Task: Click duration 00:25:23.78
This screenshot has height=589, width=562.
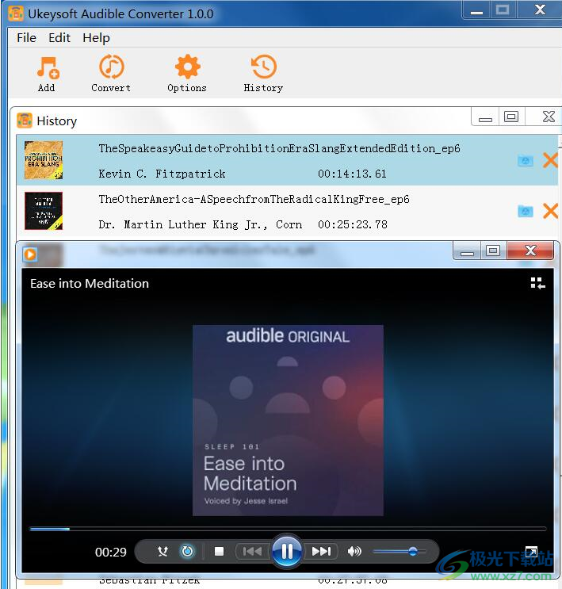Action: click(353, 224)
